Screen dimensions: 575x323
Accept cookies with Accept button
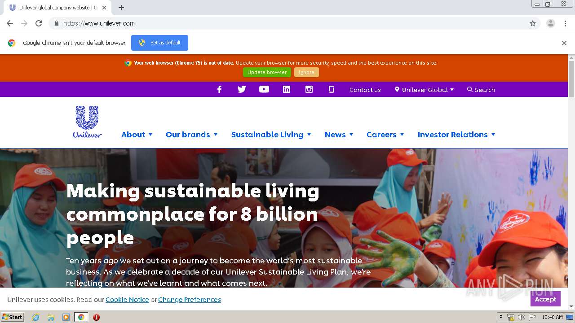coord(545,299)
